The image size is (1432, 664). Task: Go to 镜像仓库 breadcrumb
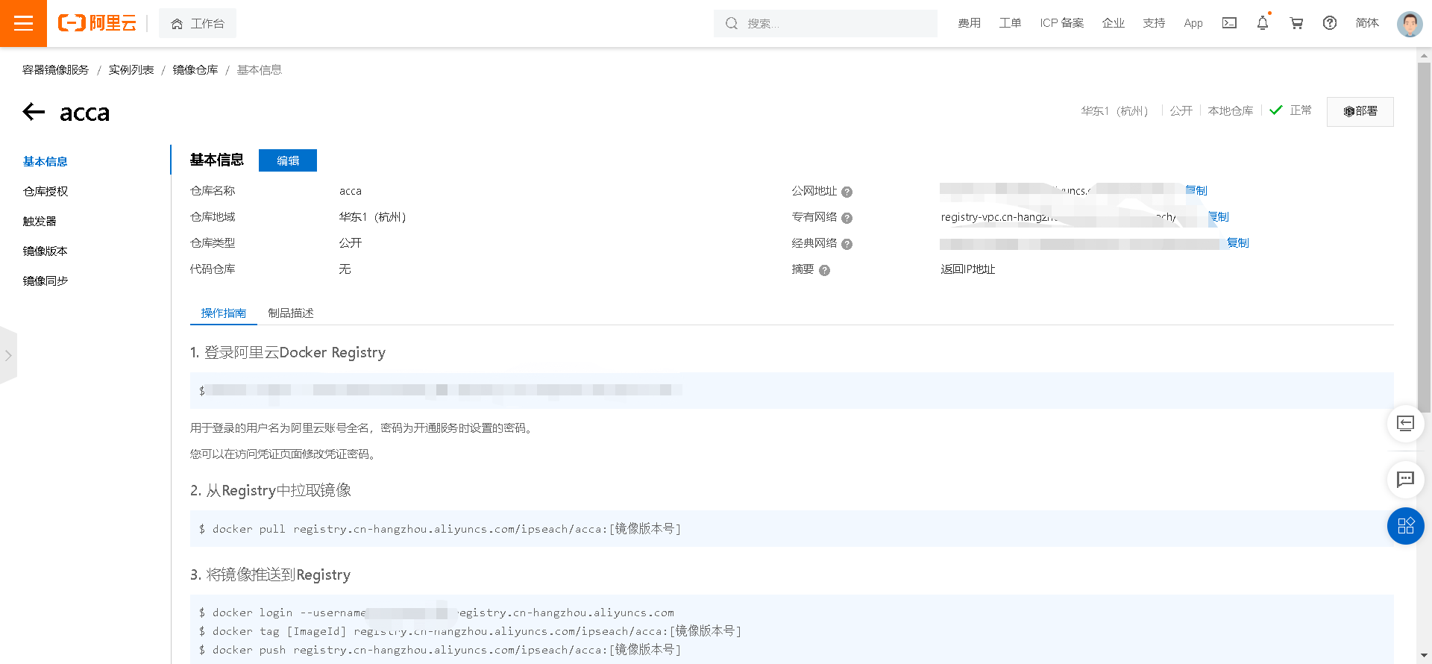click(x=195, y=70)
